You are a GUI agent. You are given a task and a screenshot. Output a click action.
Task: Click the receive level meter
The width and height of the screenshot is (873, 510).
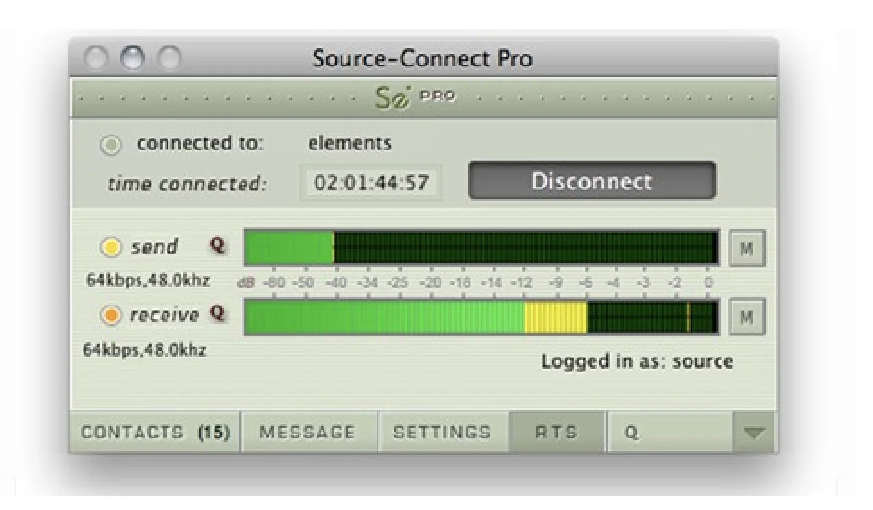click(481, 317)
